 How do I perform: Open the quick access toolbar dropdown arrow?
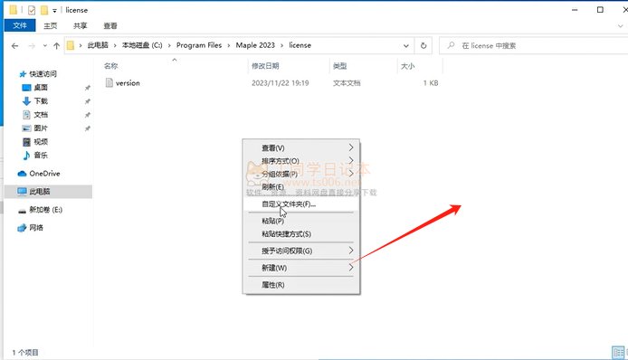pos(54,11)
